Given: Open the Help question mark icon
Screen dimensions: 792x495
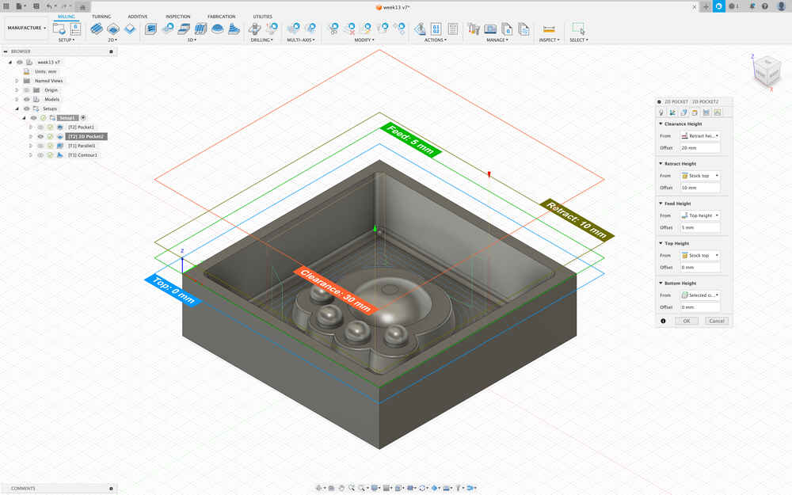Looking at the screenshot, I should point(765,6).
